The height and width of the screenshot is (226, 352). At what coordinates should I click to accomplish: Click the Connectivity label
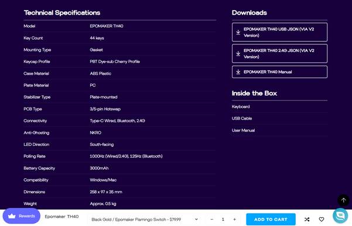tap(35, 121)
